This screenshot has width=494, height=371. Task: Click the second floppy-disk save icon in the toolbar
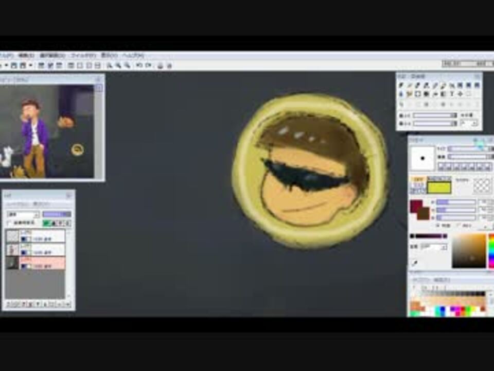click(x=23, y=65)
